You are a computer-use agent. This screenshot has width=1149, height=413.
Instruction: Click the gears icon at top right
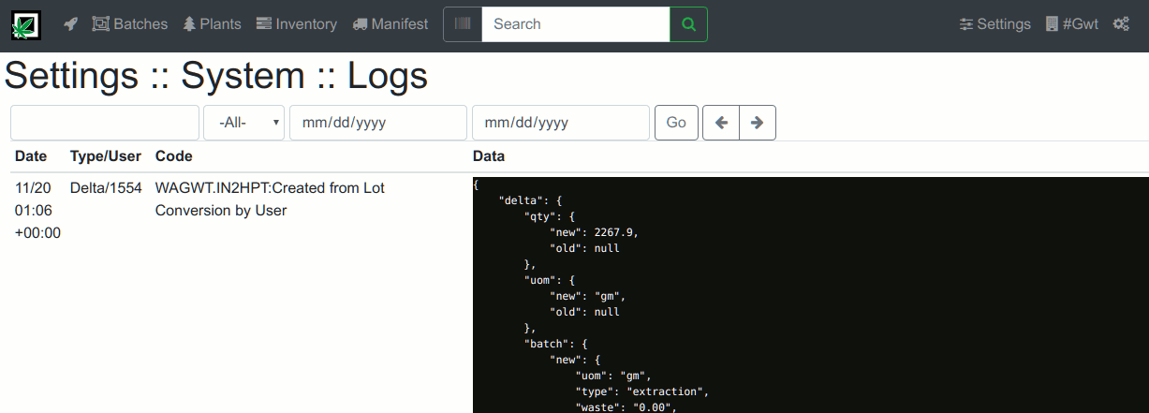1121,24
